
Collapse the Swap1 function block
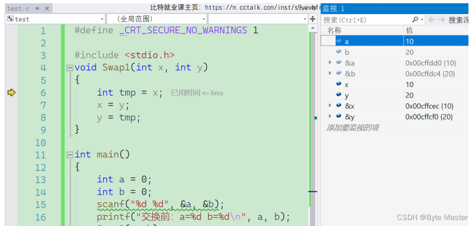point(70,68)
